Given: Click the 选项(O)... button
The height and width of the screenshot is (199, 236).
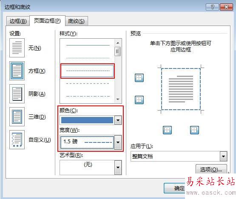Looking at the screenshot, I should pos(211,170).
